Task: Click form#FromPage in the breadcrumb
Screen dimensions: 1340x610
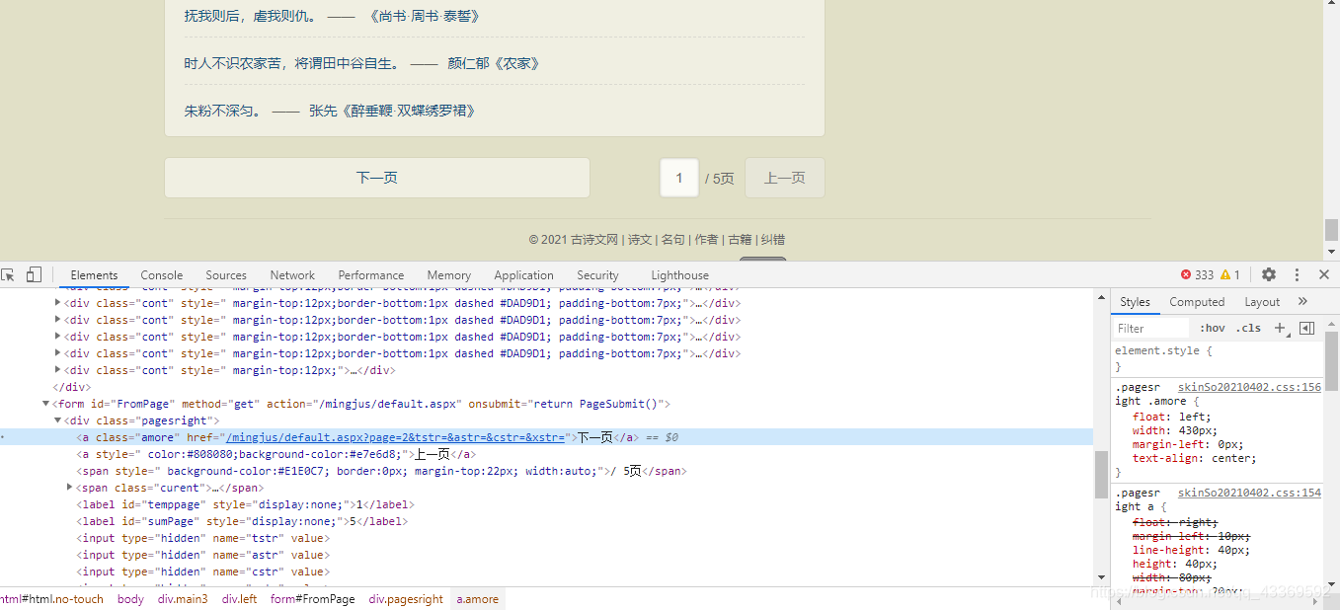Action: point(313,599)
